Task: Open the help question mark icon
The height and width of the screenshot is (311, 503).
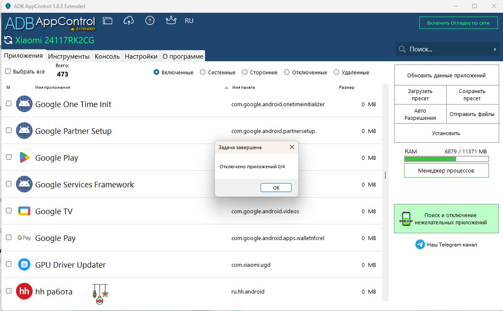Action: coord(150,21)
